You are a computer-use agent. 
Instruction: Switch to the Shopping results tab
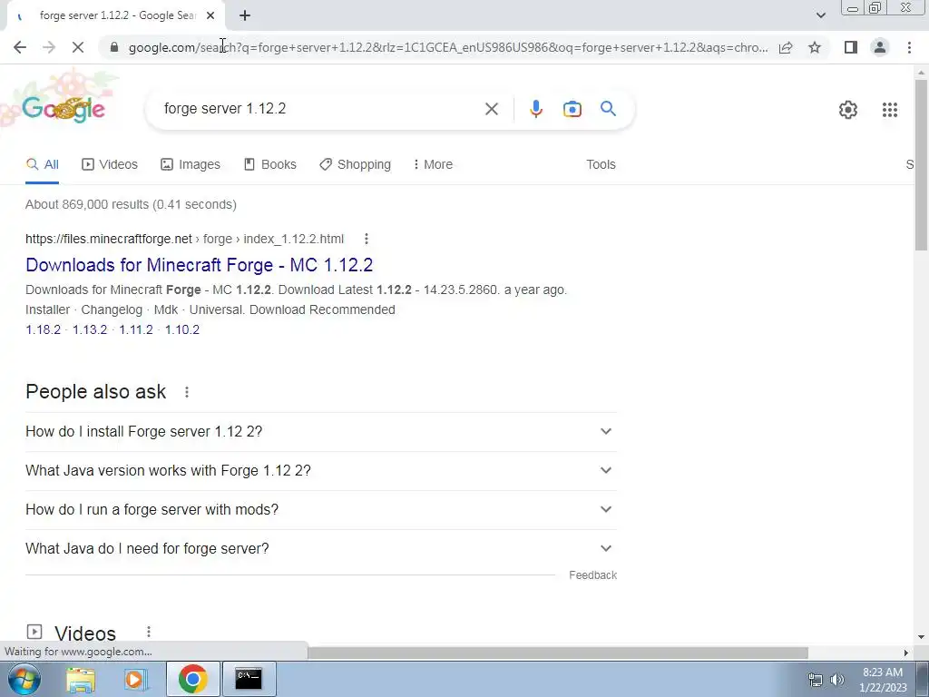pos(355,165)
